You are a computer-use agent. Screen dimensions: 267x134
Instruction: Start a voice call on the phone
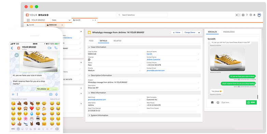[56, 48]
